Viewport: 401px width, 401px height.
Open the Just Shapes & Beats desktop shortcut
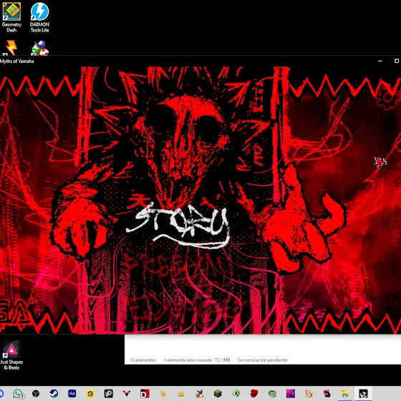(x=11, y=355)
